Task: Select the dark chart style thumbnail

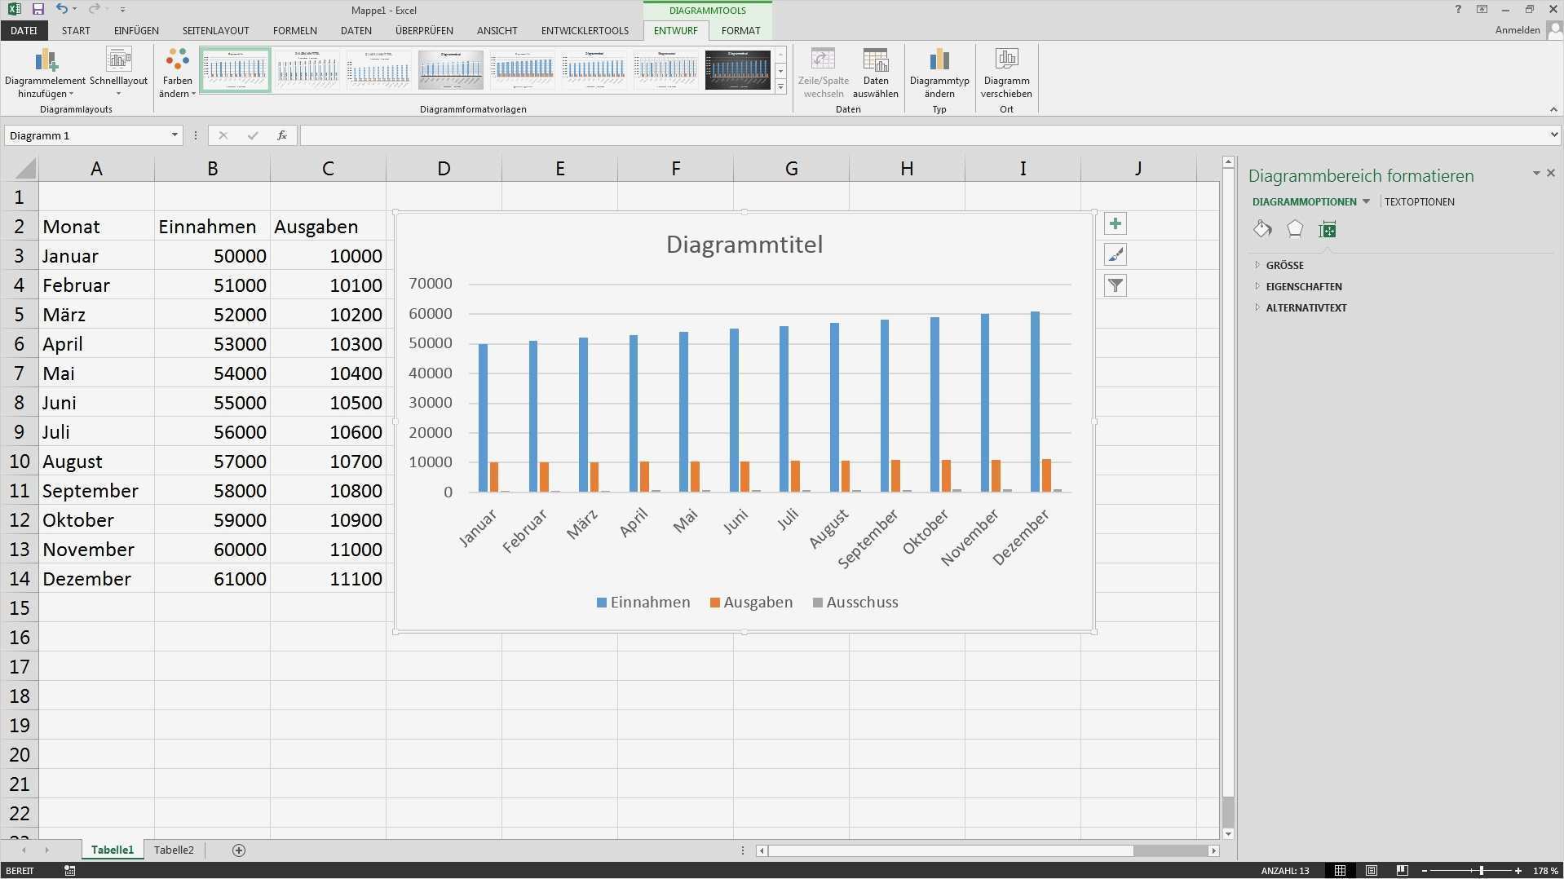Action: coord(737,70)
